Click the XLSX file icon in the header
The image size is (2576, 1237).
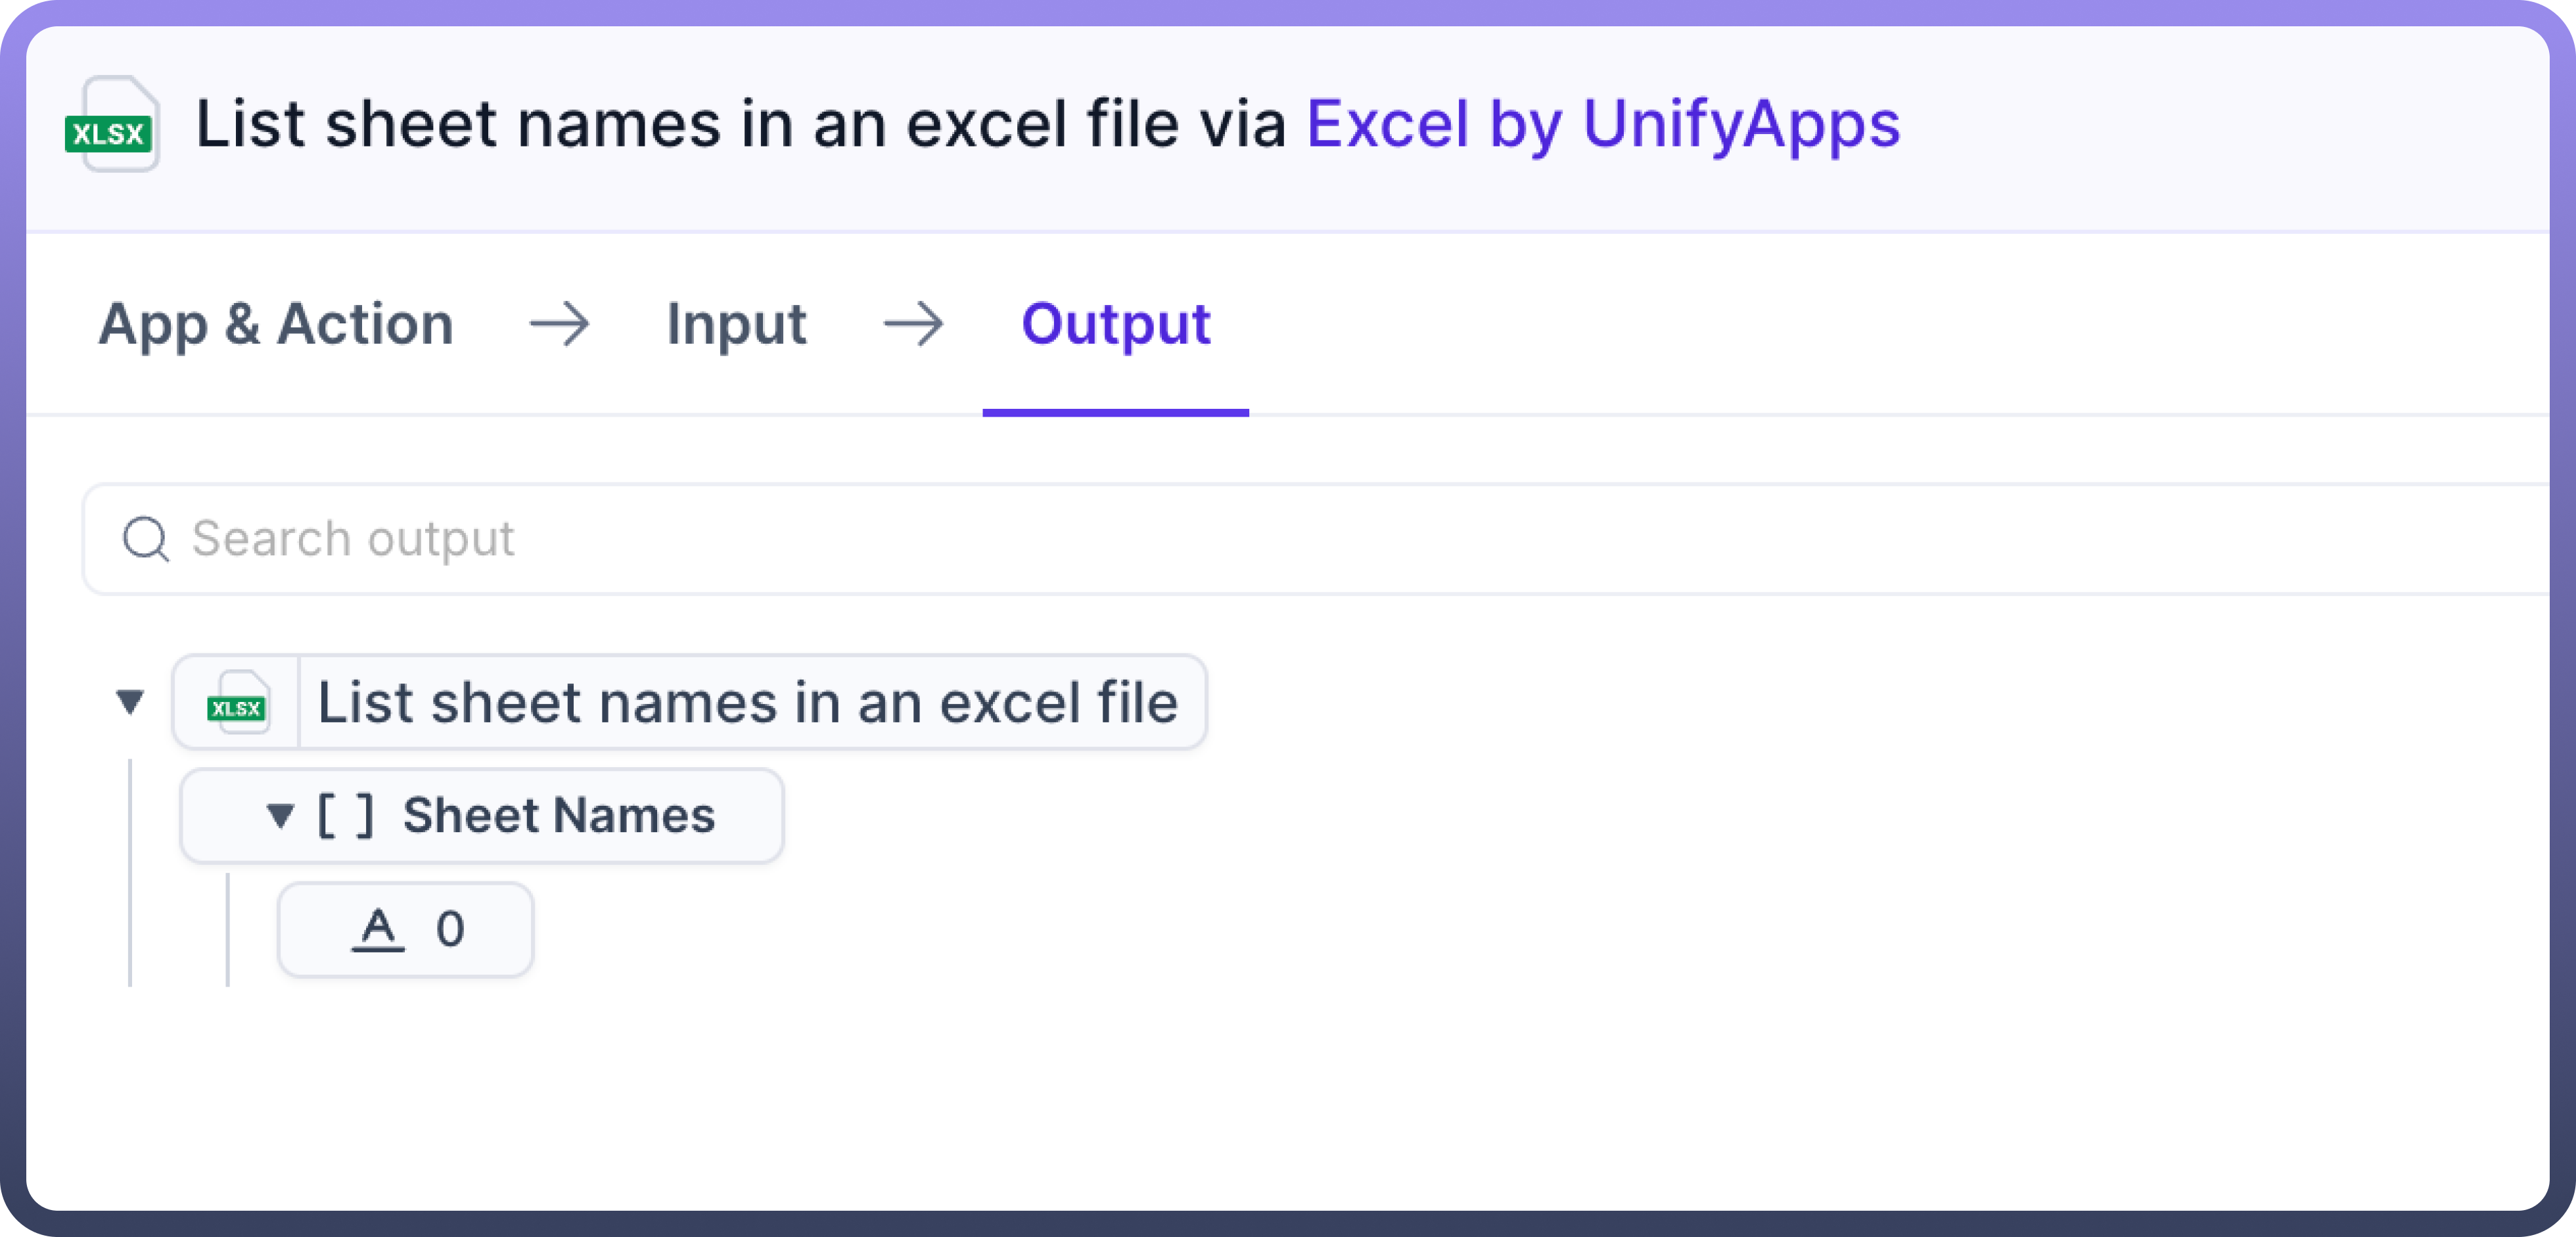point(112,125)
